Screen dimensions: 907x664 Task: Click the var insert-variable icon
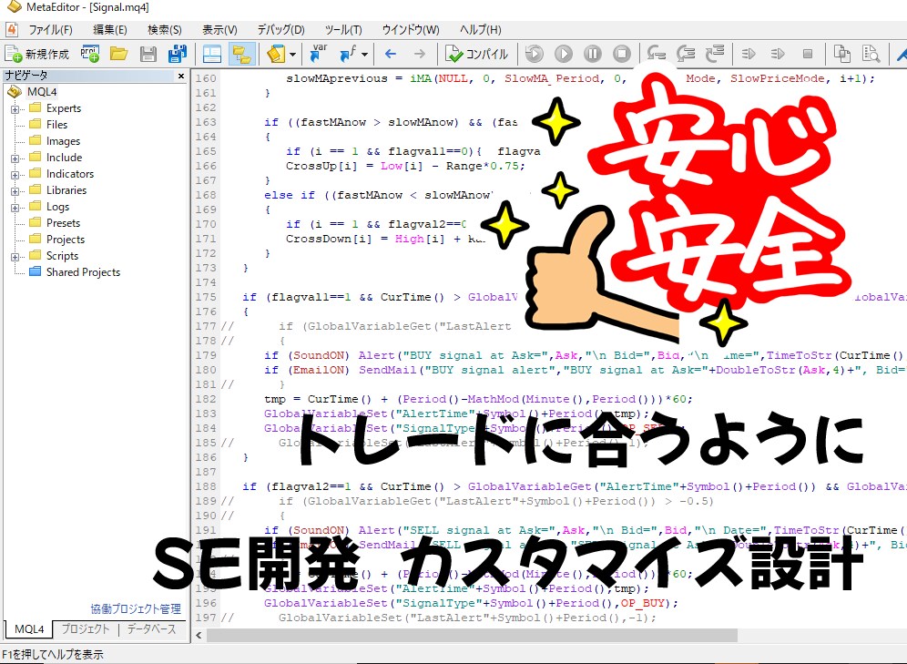coord(318,53)
